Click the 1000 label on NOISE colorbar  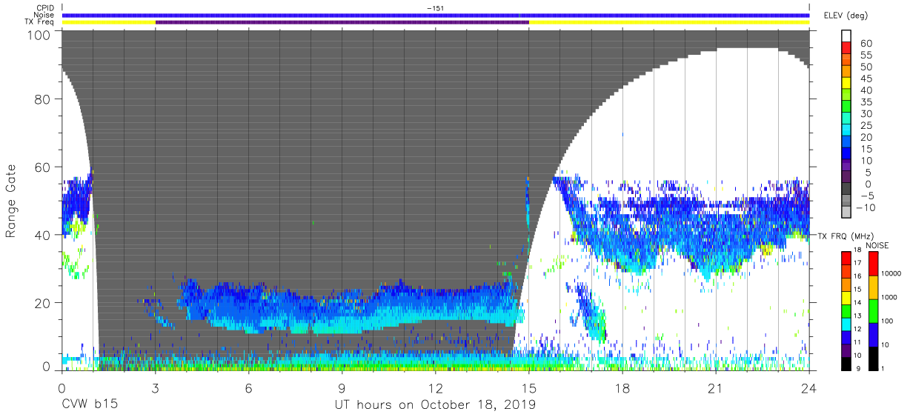pyautogui.click(x=889, y=297)
